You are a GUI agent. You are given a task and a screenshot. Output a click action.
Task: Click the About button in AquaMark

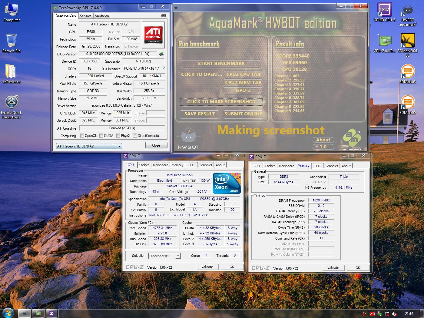pos(323,140)
